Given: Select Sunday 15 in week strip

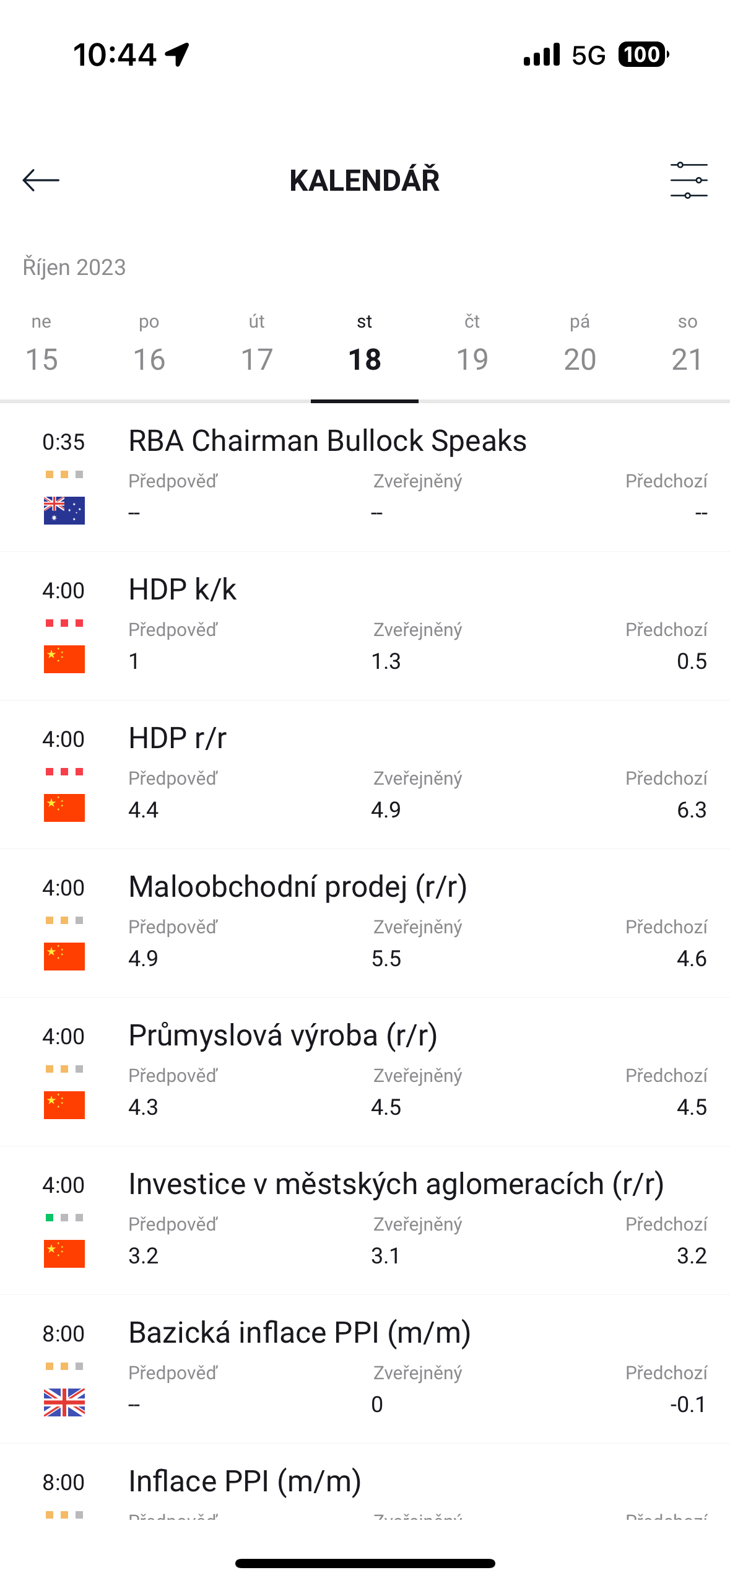Looking at the screenshot, I should (x=41, y=347).
